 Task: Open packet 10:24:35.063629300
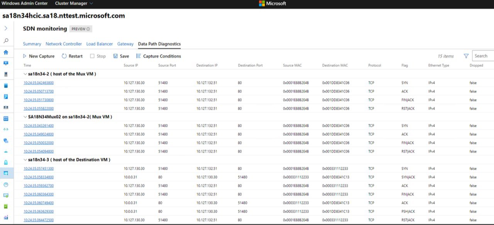tap(39, 211)
